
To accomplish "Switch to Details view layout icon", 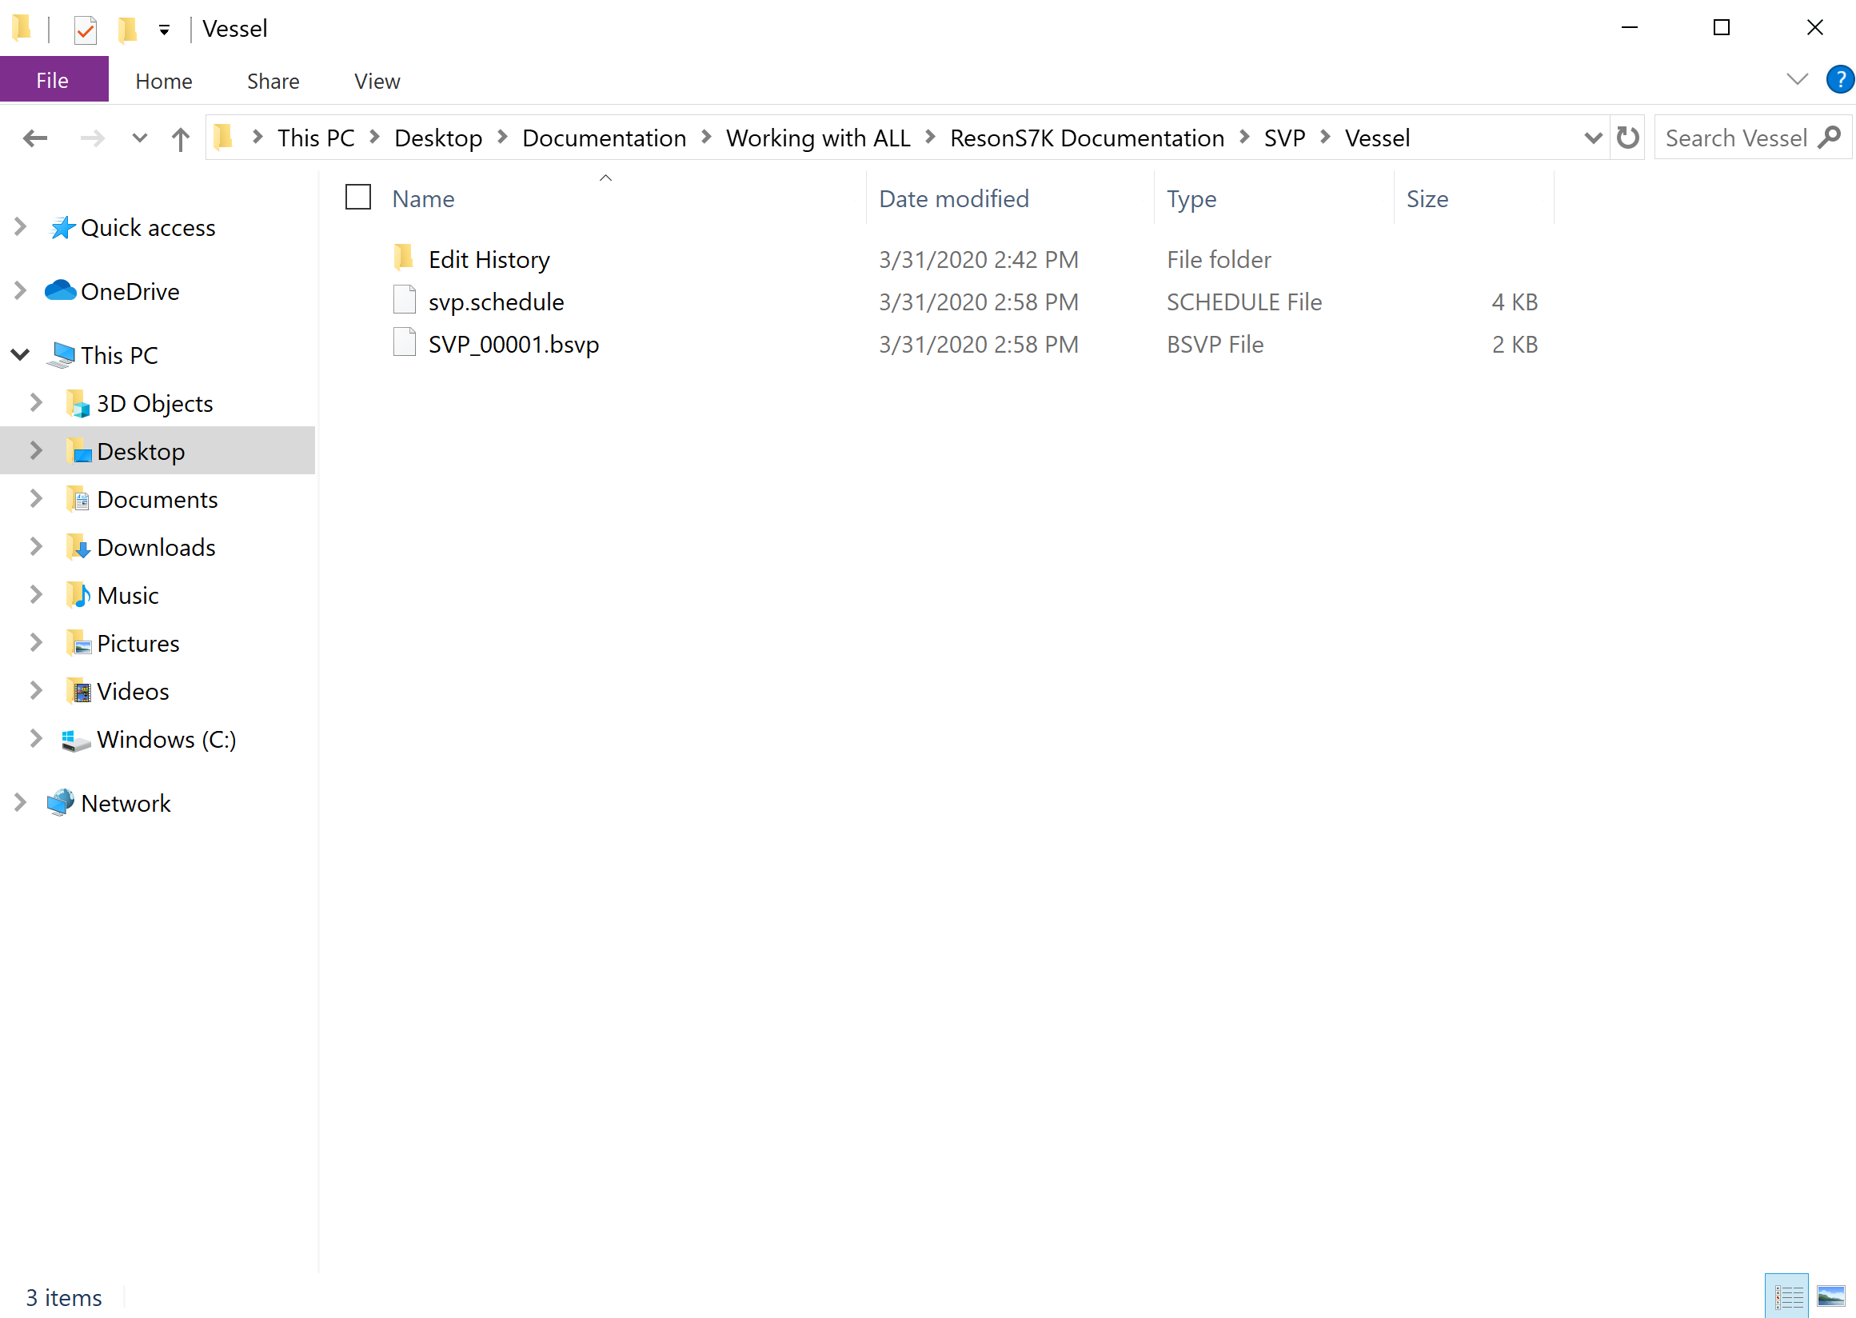I will [x=1786, y=1296].
